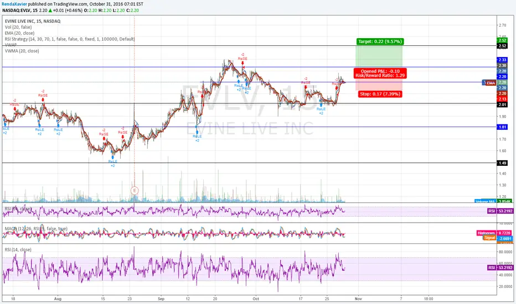Select the RSI (14, close) legend under the MACD pane
The width and height of the screenshot is (516, 304).
pyautogui.click(x=18, y=250)
